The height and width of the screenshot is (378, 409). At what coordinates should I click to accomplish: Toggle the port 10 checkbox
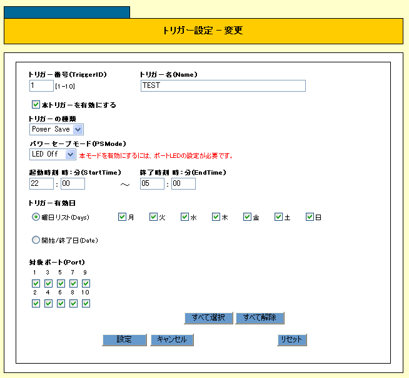pyautogui.click(x=86, y=303)
